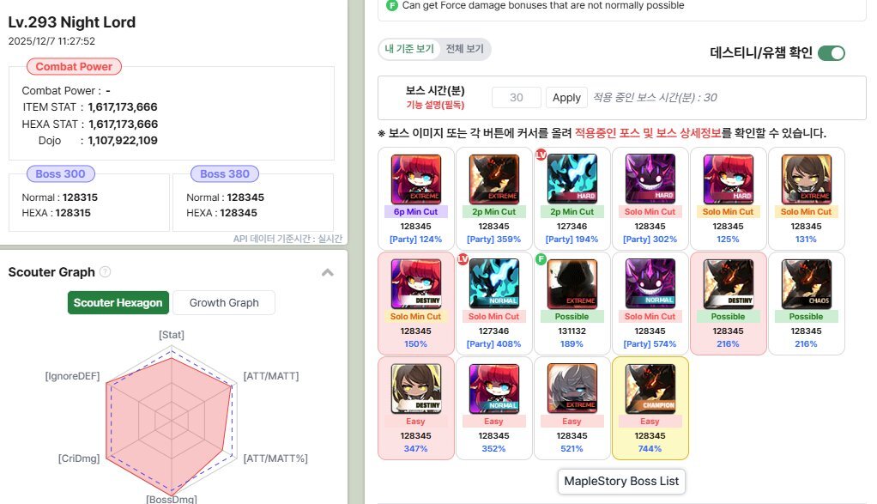The width and height of the screenshot is (877, 504).
Task: Switch view to 전체 보기
Action: 465,49
